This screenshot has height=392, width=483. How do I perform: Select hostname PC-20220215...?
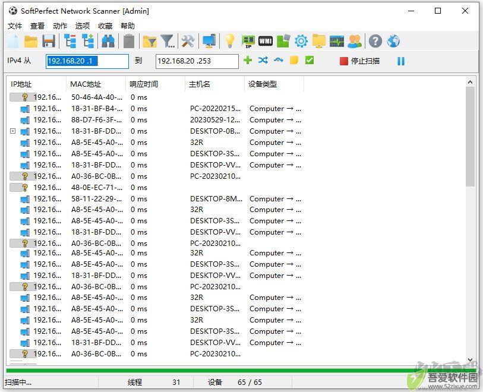click(x=215, y=109)
